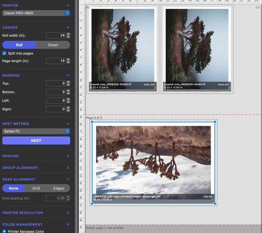The height and width of the screenshot is (233, 262).
Task: Click the Grid spacing input field
Action: pos(56,198)
